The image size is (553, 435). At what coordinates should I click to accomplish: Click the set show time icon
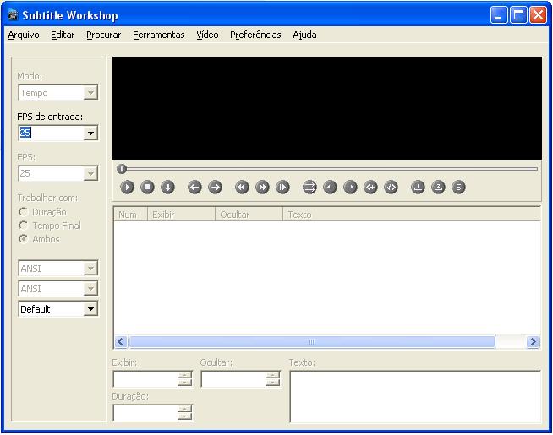pos(330,187)
